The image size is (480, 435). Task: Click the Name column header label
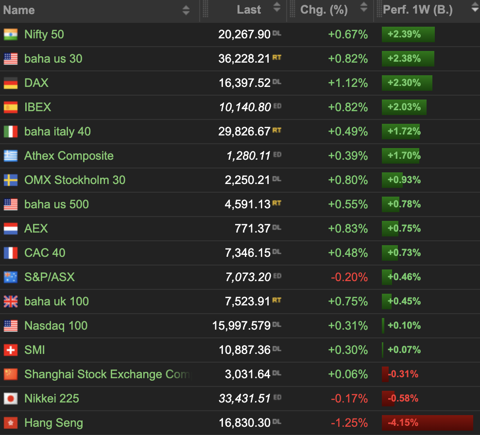[x=19, y=10]
